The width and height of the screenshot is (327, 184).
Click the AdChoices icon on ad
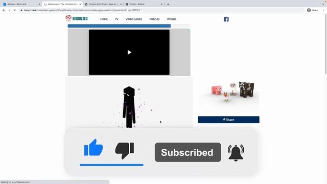[x=189, y=30]
